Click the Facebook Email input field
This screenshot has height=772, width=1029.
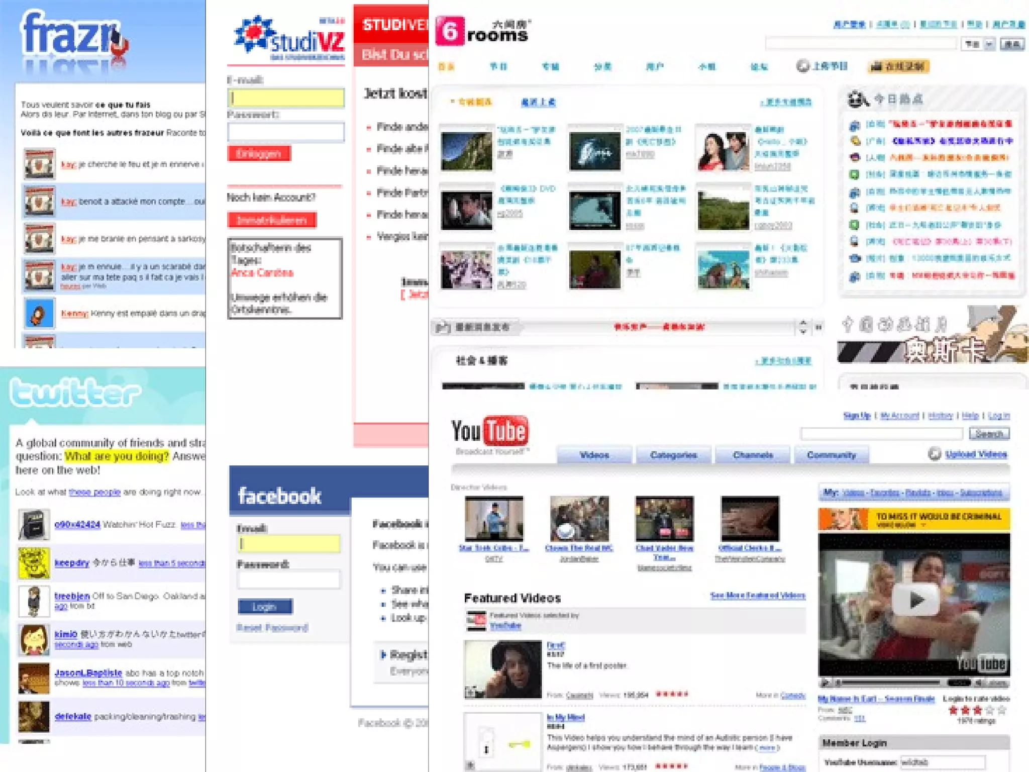pos(289,544)
